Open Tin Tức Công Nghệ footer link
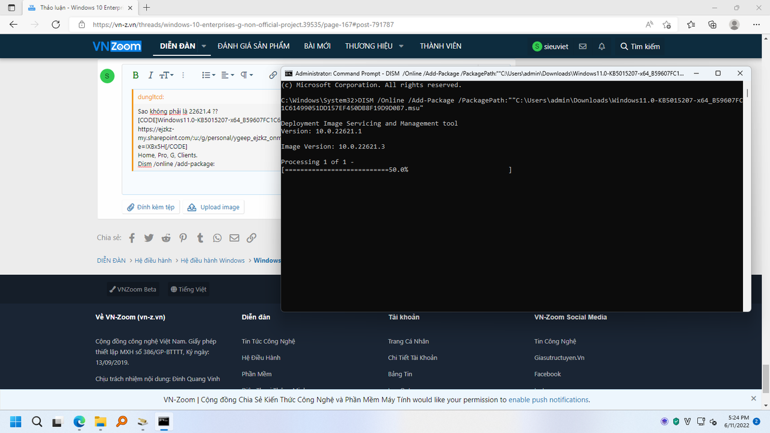 [x=268, y=342]
